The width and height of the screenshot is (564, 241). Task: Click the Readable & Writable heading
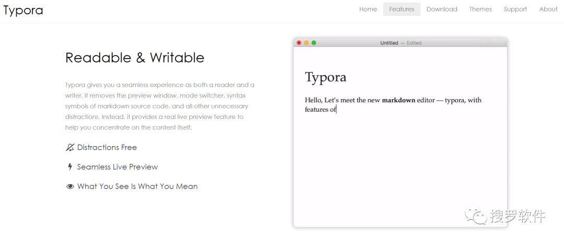(x=135, y=57)
